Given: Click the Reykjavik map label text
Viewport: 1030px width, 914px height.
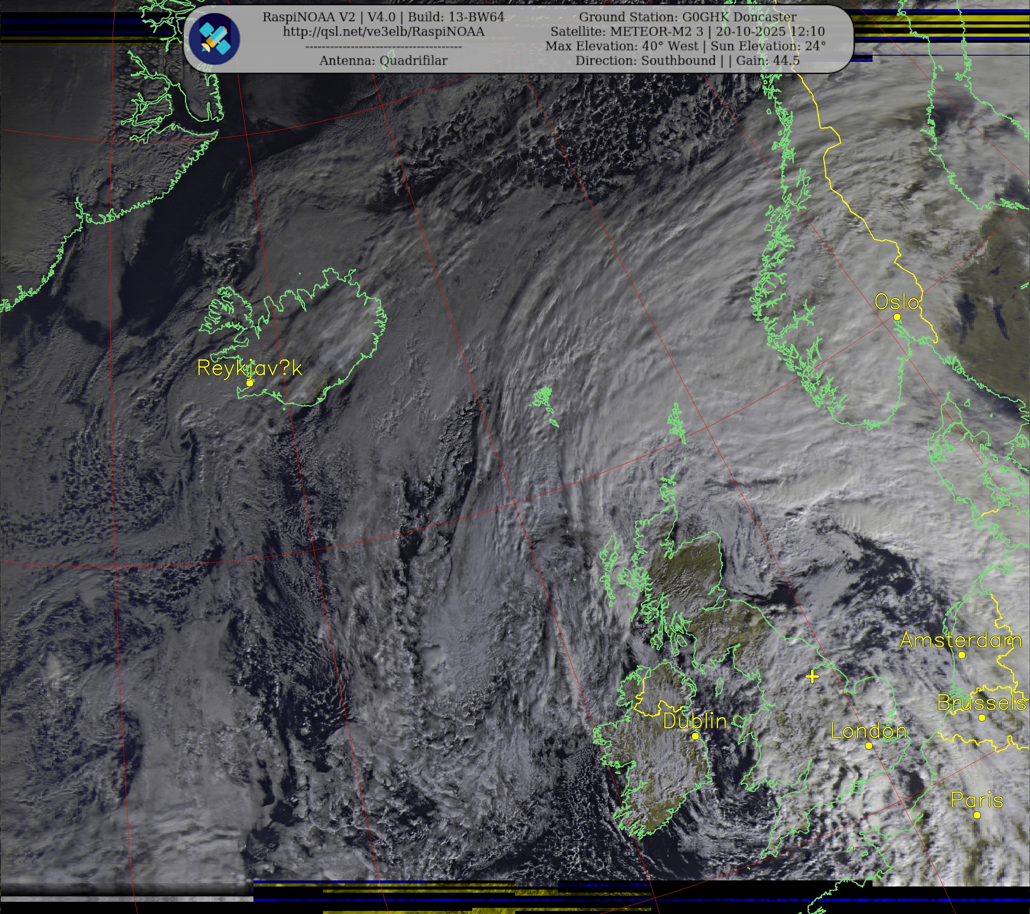Looking at the screenshot, I should tap(250, 368).
